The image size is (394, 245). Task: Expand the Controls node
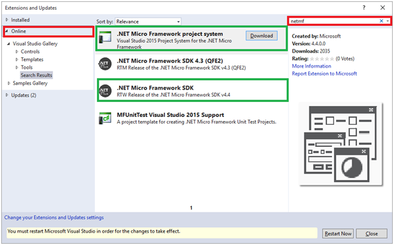[x=17, y=51]
